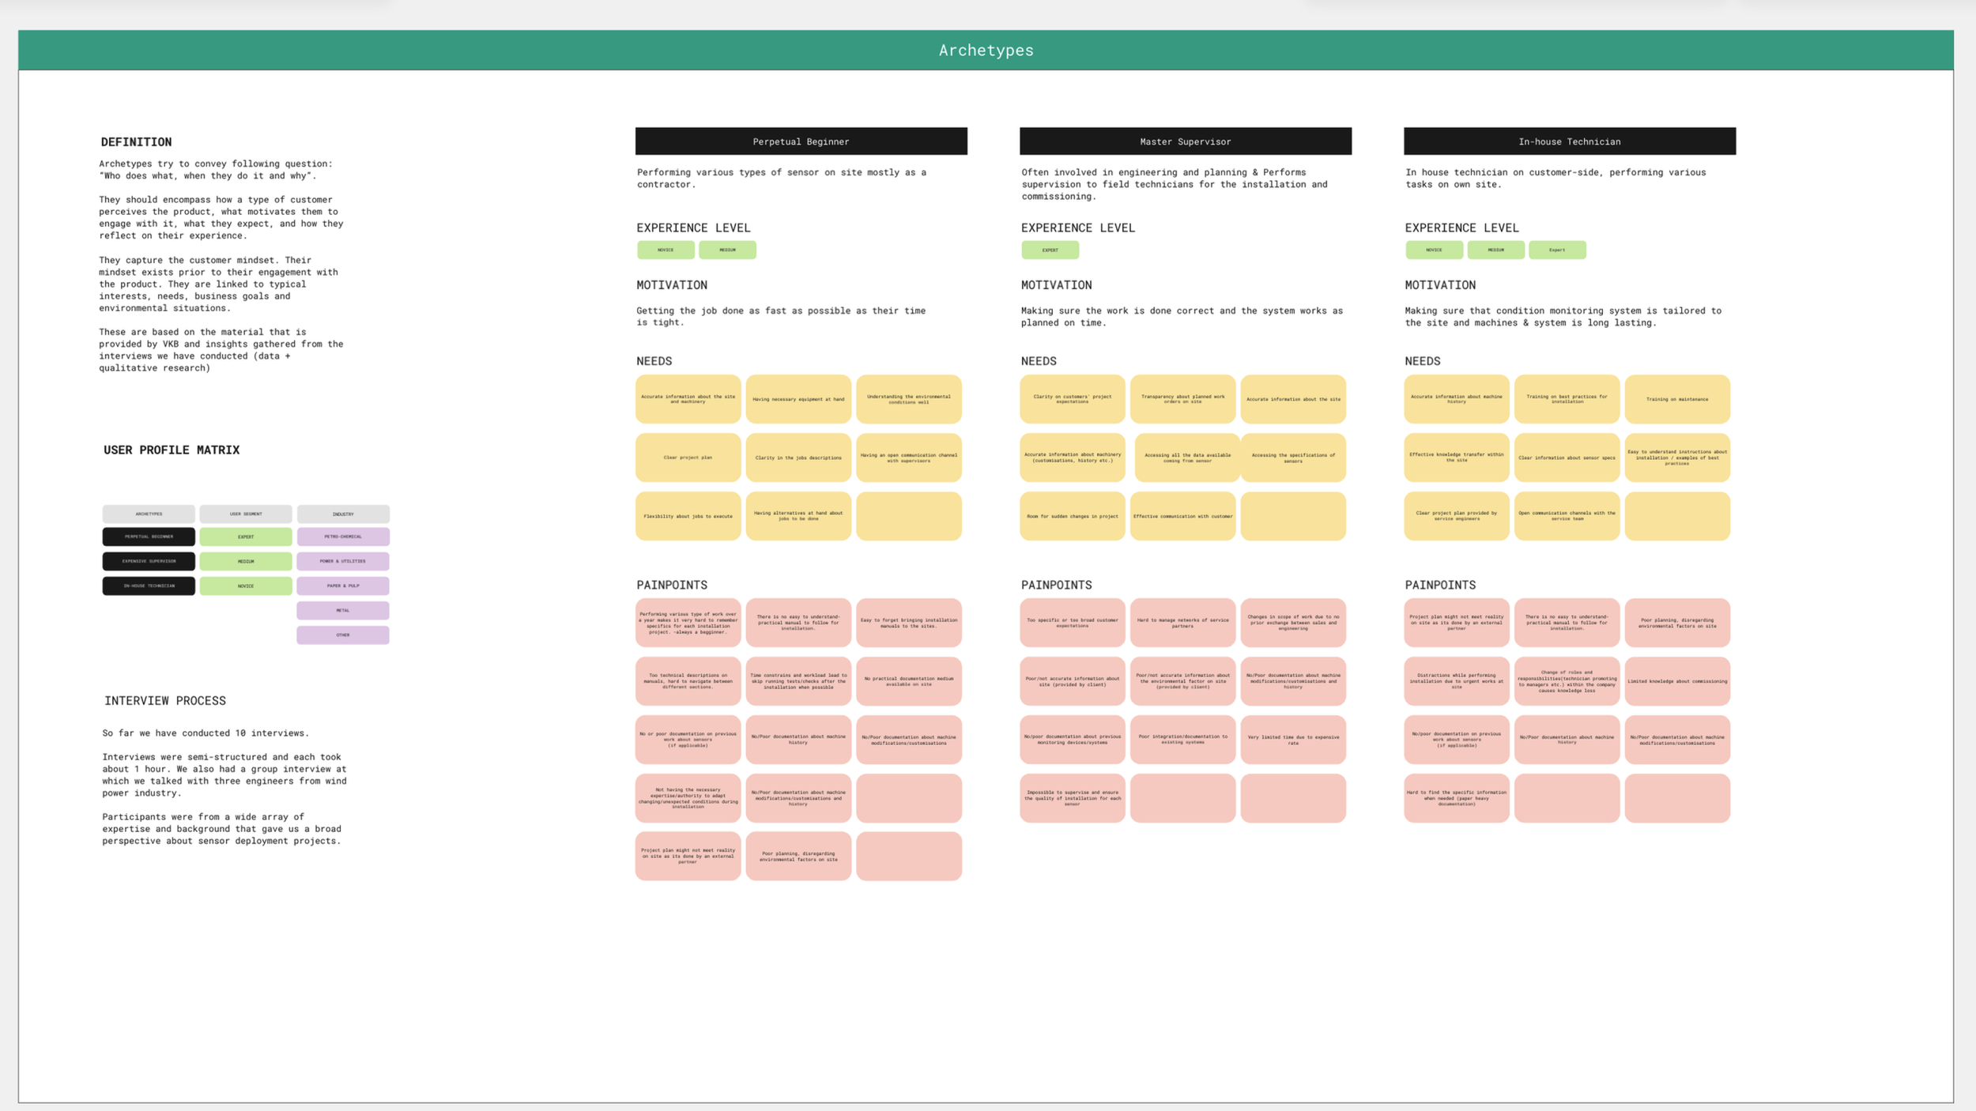1976x1111 pixels.
Task: Select note 'No practical documentation medium available on site'
Action: (x=909, y=681)
